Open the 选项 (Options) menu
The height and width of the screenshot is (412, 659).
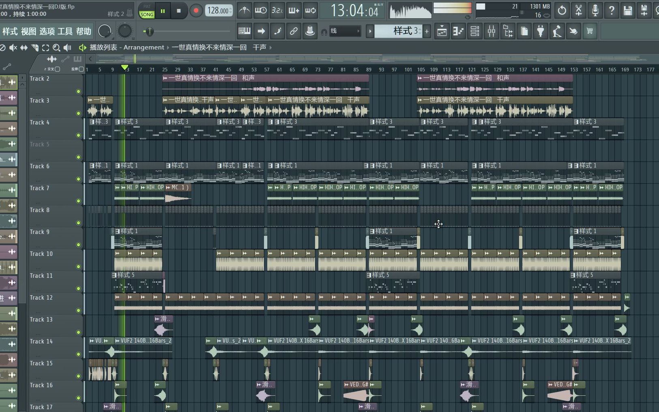tap(47, 31)
